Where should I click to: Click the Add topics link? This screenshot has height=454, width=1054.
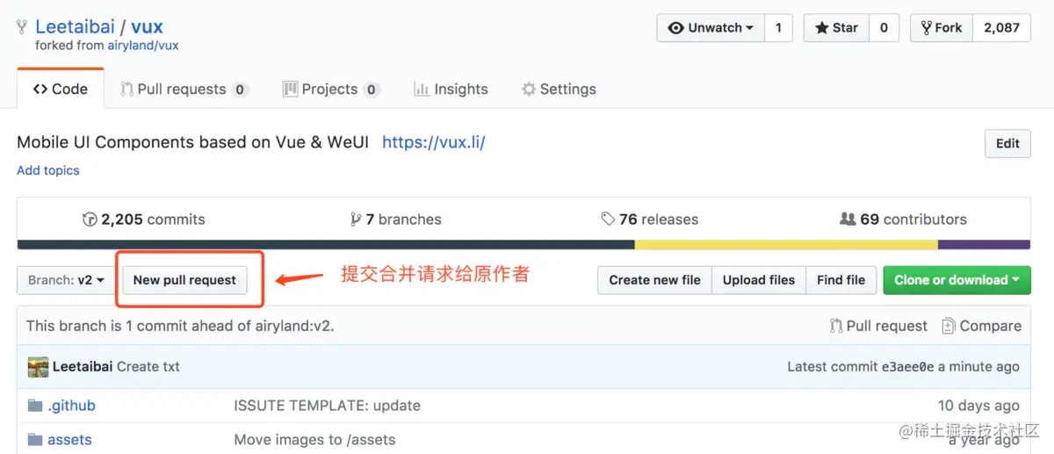tap(48, 170)
